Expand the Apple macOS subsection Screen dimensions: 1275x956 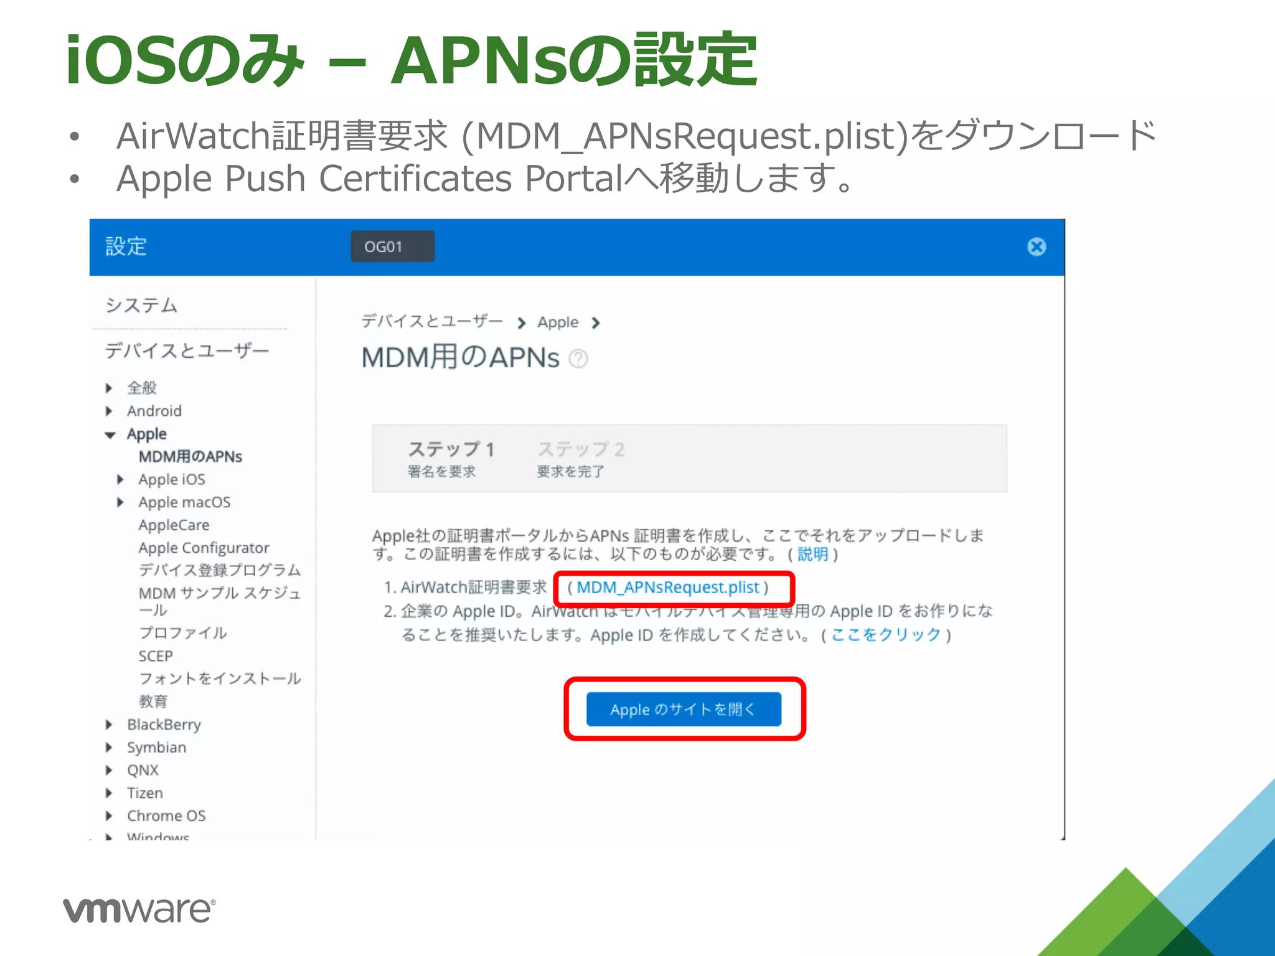[120, 502]
